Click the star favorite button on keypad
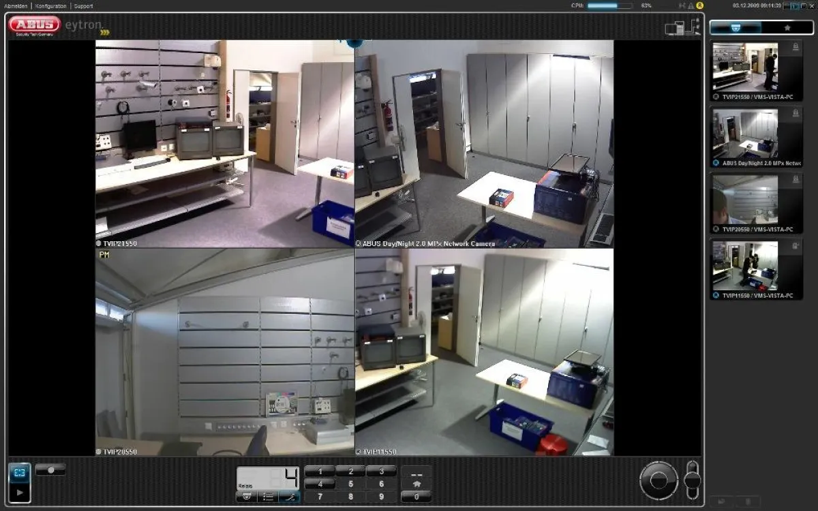 [x=416, y=484]
